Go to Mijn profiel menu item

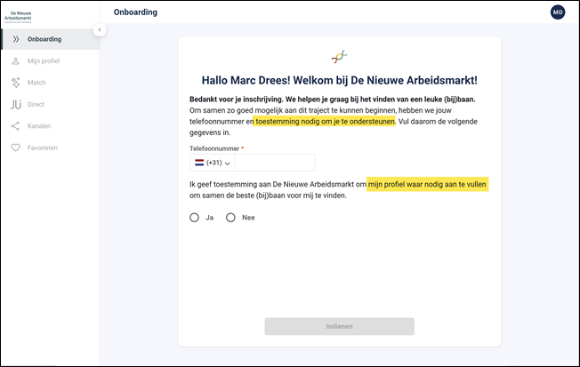pos(51,61)
